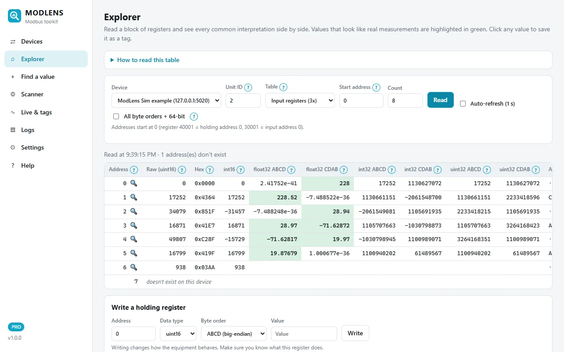Open the help icon next to Table label
This screenshot has height=352, width=564.
[x=283, y=87]
